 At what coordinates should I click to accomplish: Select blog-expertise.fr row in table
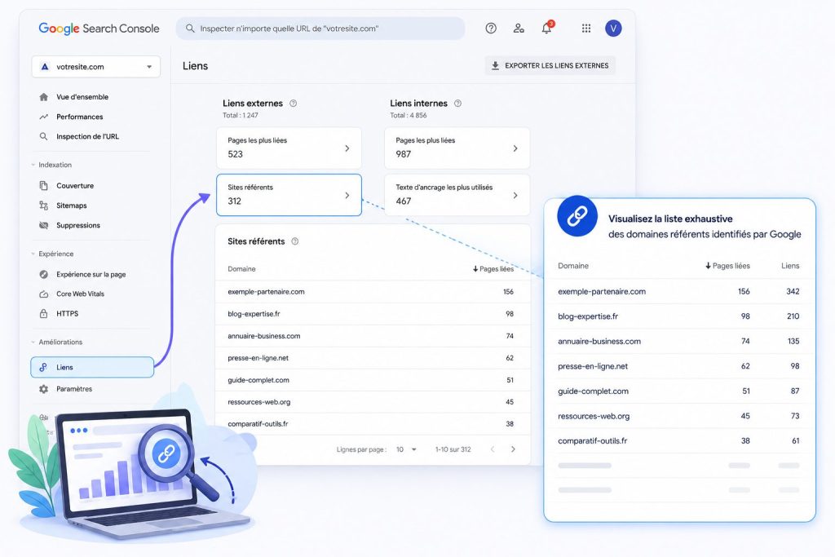point(372,314)
